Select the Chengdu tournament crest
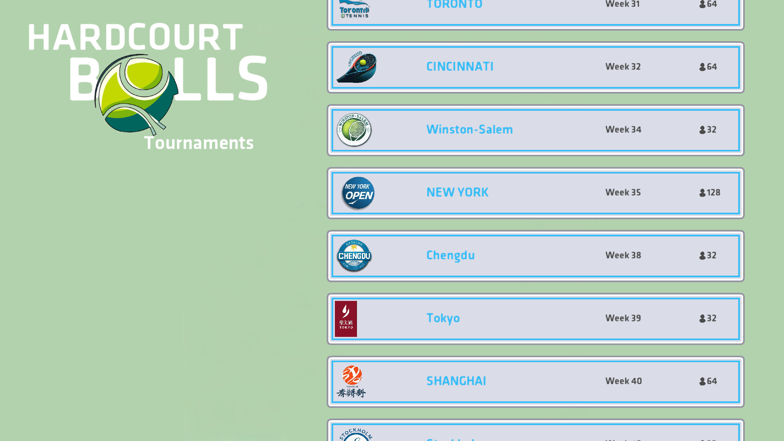The height and width of the screenshot is (441, 784). tap(354, 256)
